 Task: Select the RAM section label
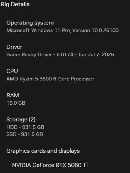click(13, 95)
